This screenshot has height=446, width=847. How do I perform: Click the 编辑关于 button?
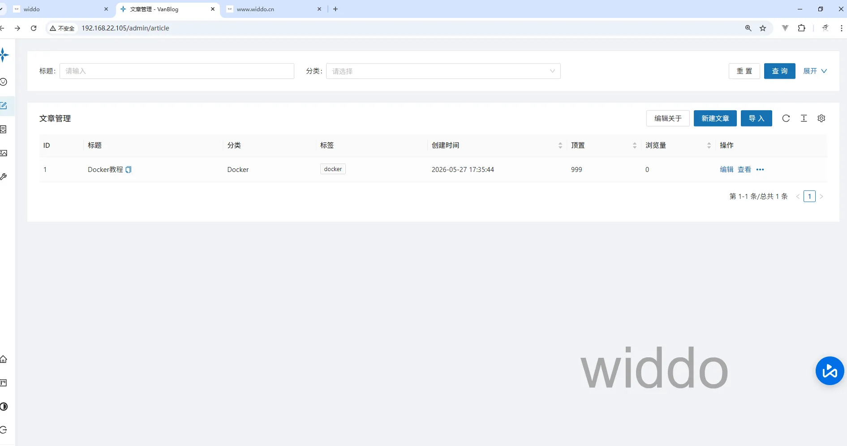(668, 118)
